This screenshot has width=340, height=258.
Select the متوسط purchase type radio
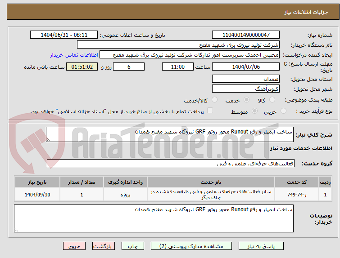[254, 111]
